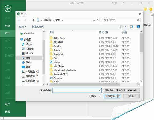
Task: Open 本地磁盘 (E:) drive
Action: pyautogui.click(x=30, y=81)
